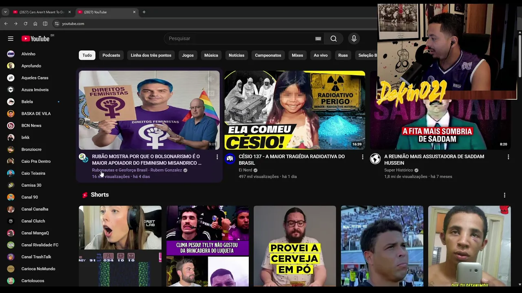Open Aprofundo channel avatar in sidebar
This screenshot has width=522, height=293.
click(x=11, y=66)
